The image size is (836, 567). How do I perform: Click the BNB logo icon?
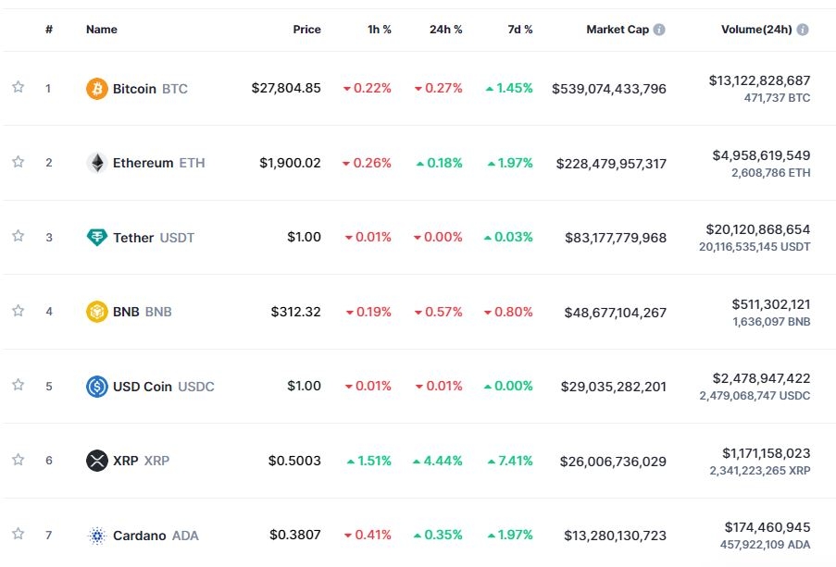coord(96,312)
